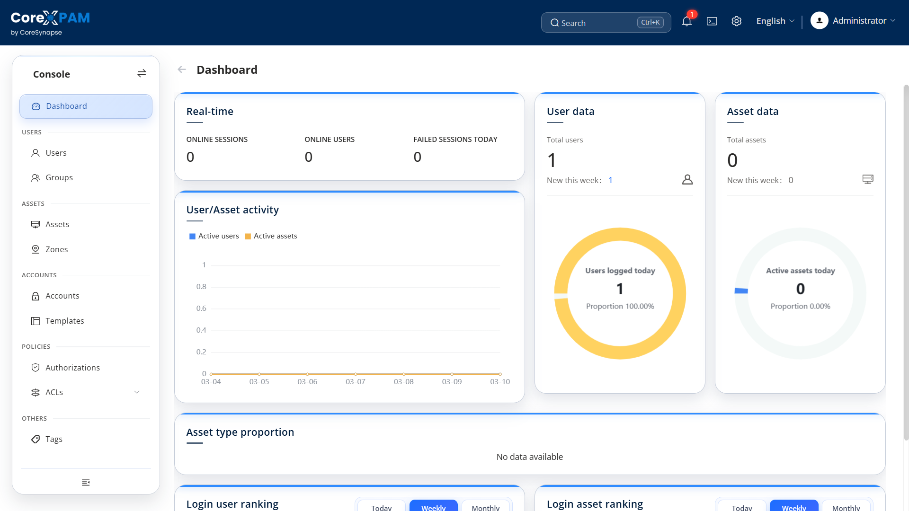909x511 pixels.
Task: Select Monthly in Login asset ranking
Action: coord(846,505)
